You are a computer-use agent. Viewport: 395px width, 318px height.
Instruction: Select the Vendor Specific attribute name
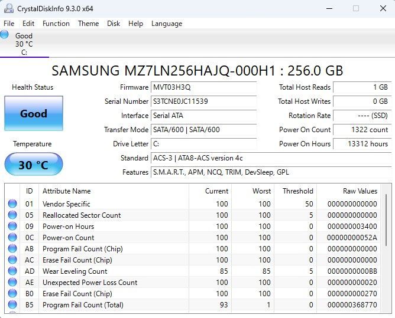[66, 204]
